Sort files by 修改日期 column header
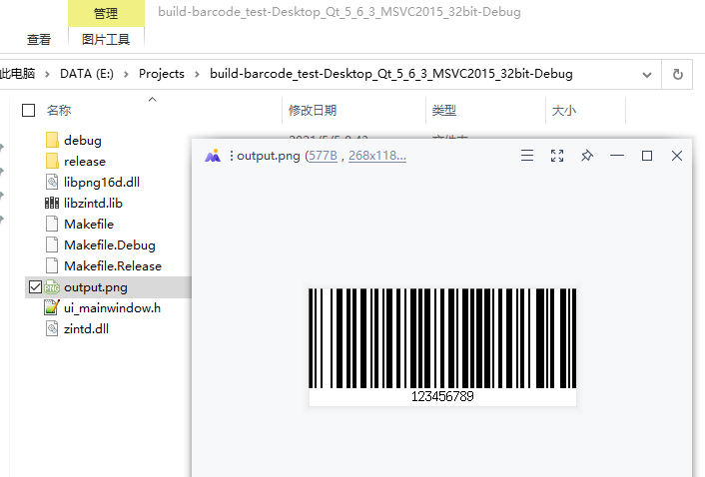 click(x=313, y=110)
